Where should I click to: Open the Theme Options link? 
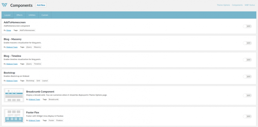223,5
